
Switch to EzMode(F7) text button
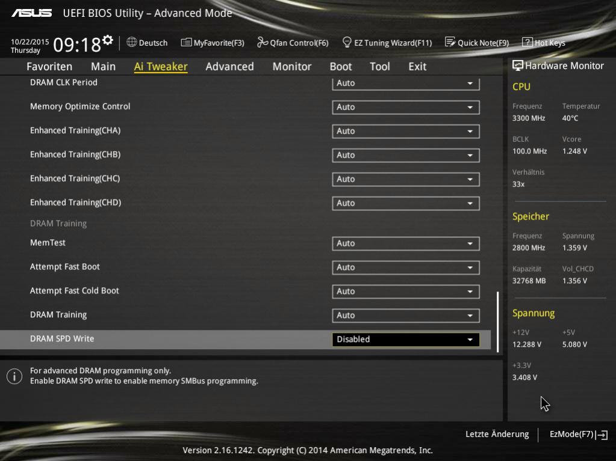tap(571, 435)
